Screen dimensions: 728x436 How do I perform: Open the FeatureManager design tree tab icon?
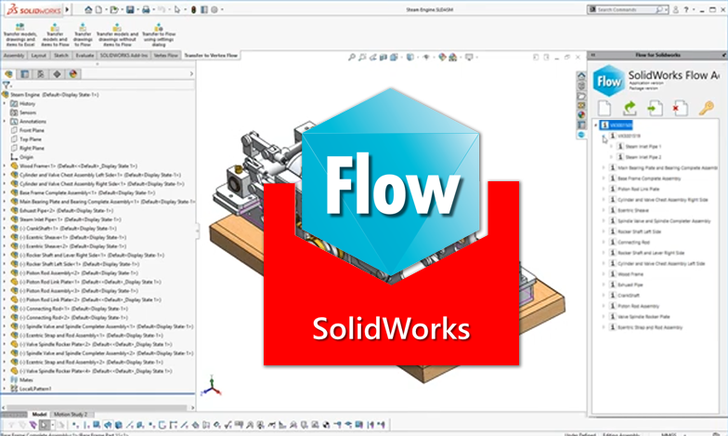(9, 74)
